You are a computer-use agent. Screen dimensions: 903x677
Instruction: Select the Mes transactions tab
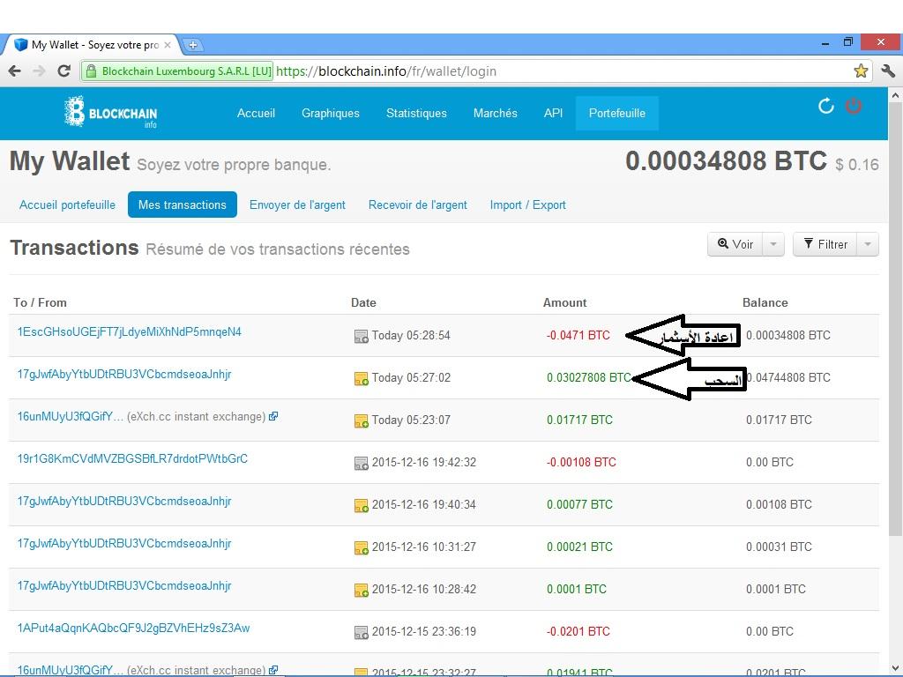tap(182, 205)
